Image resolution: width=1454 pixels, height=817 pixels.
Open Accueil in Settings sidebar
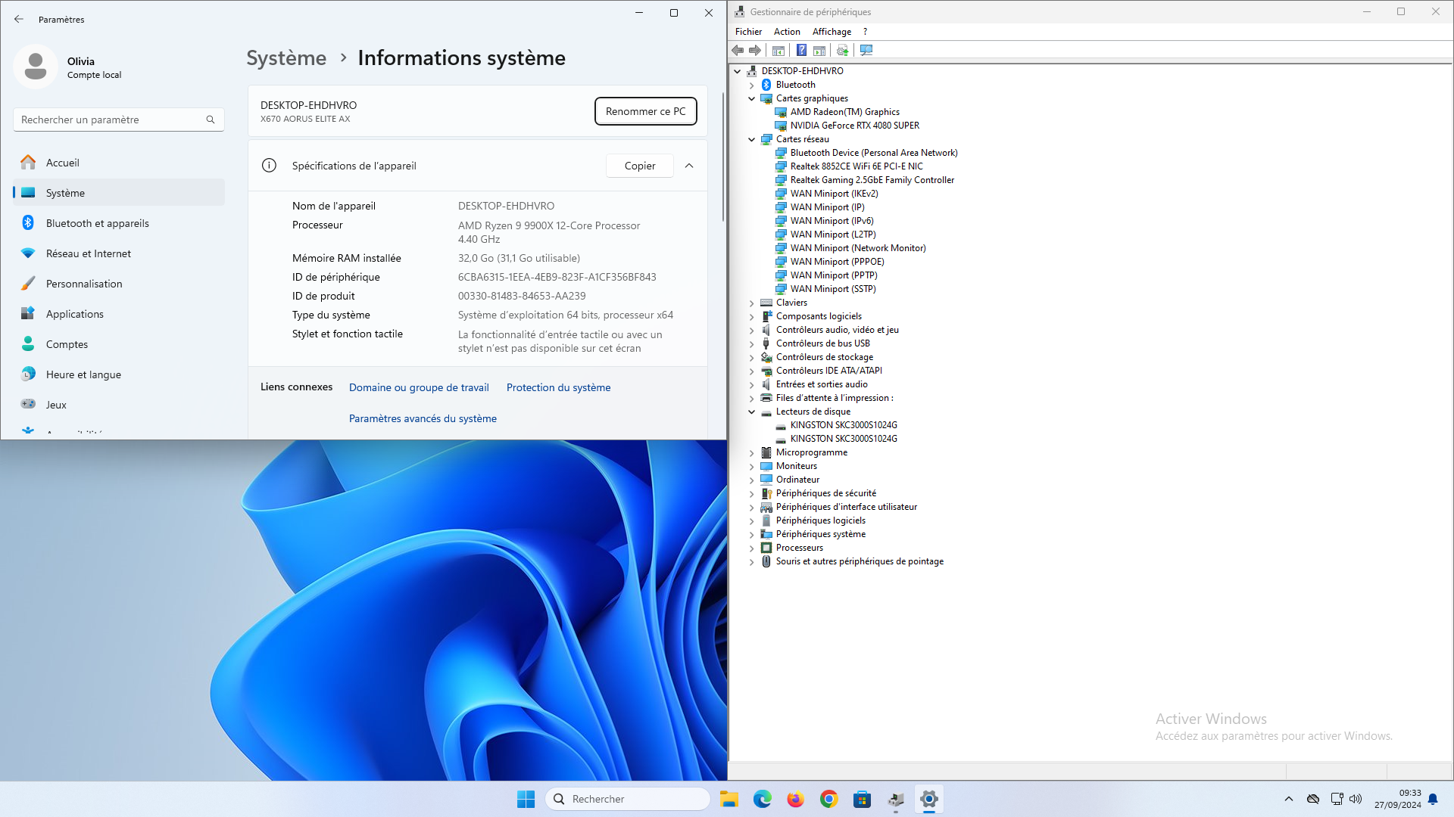coord(119,163)
